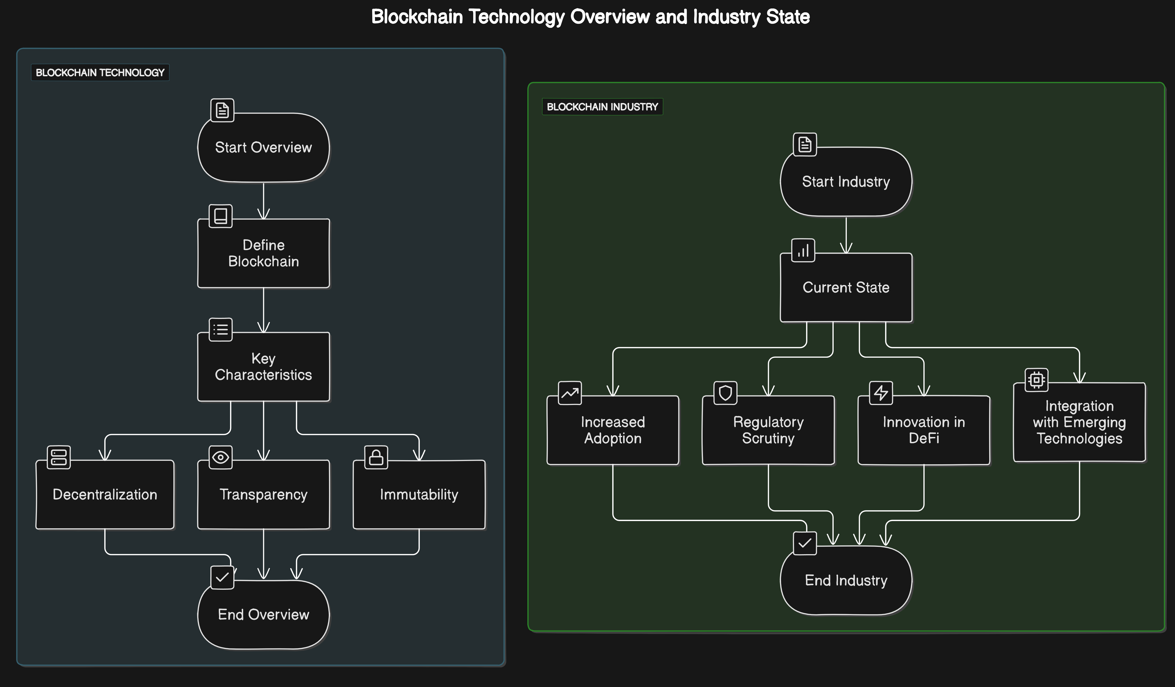Toggle the eye icon on Transparency
Screen dimensions: 1175x687
(x=220, y=458)
